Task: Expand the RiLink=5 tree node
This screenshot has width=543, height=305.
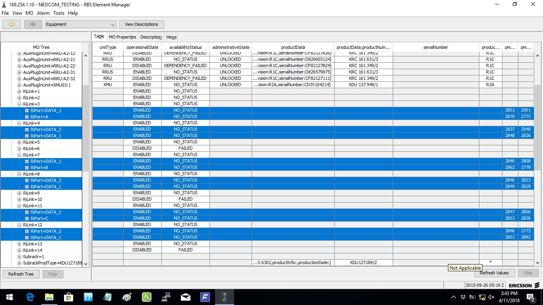Action: pyautogui.click(x=19, y=142)
